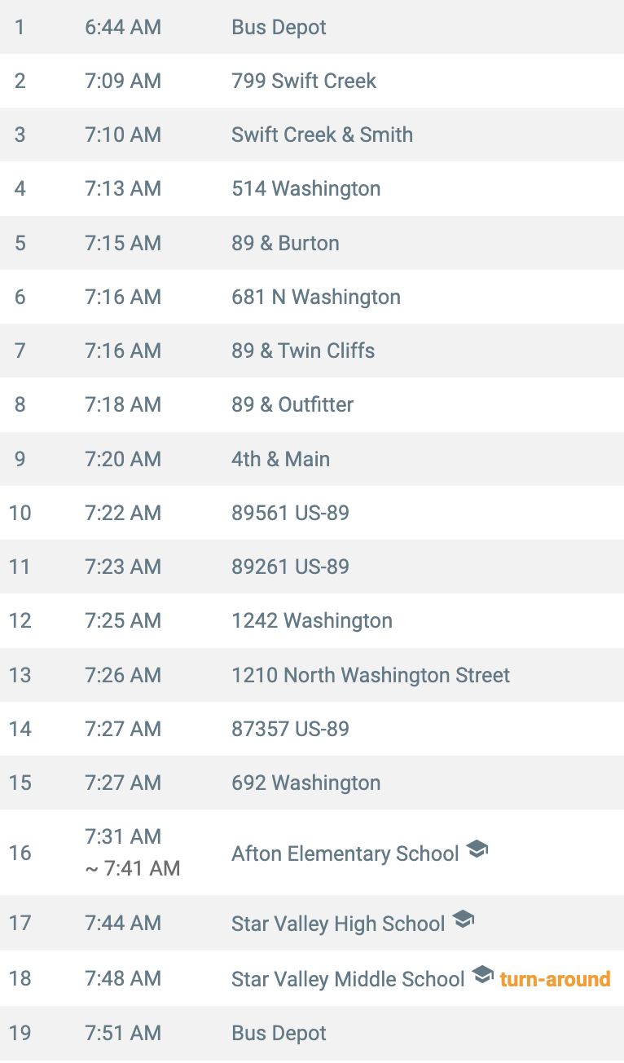Click 1210 North Washington Street stop
Image resolution: width=624 pixels, height=1063 pixels.
[x=312, y=675]
